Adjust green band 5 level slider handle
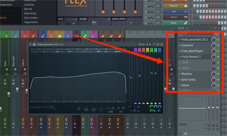Screen dimensions: 227x136 click(x=152, y=73)
